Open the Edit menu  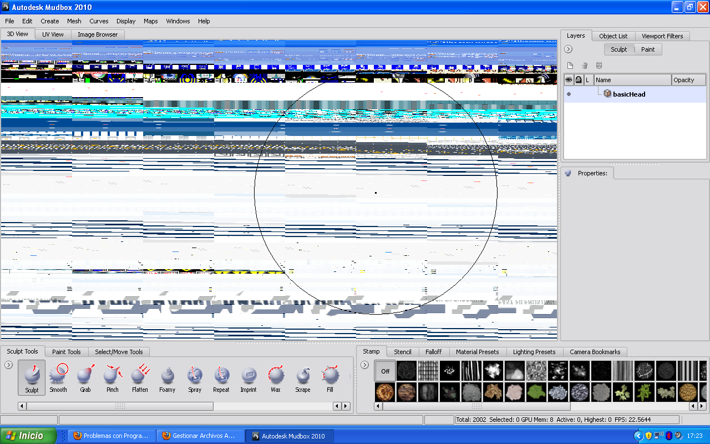click(27, 21)
